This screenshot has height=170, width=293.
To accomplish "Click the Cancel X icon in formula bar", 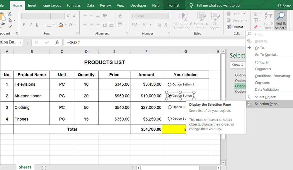I will pyautogui.click(x=36, y=42).
